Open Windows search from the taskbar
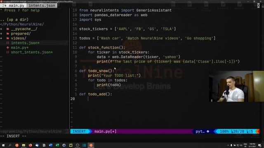This screenshot has height=148, width=264. [x=10, y=145]
